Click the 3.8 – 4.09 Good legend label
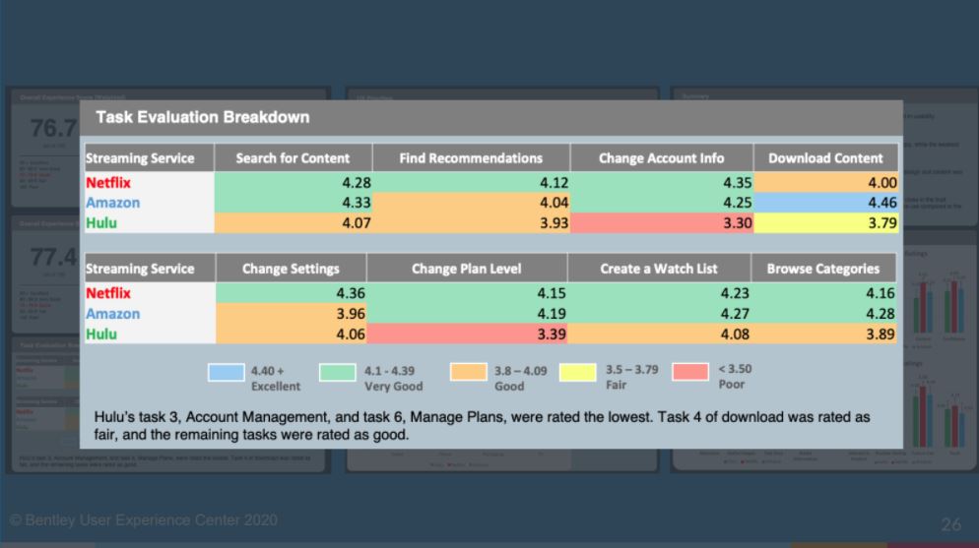 pyautogui.click(x=521, y=379)
